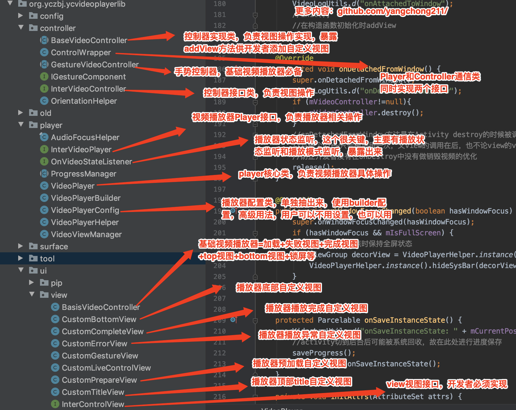516x410 pixels.
Task: Click the ControlWrapper class icon
Action: [44, 52]
